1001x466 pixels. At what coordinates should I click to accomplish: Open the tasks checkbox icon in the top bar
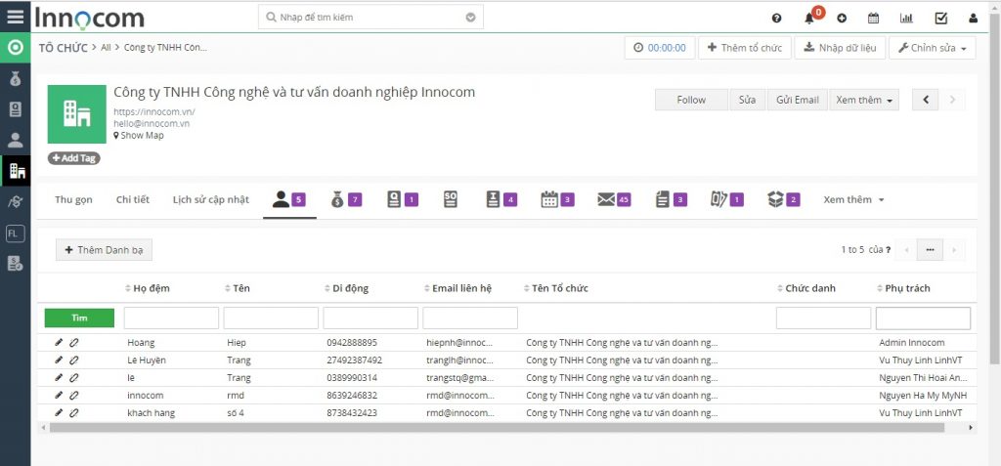click(941, 18)
